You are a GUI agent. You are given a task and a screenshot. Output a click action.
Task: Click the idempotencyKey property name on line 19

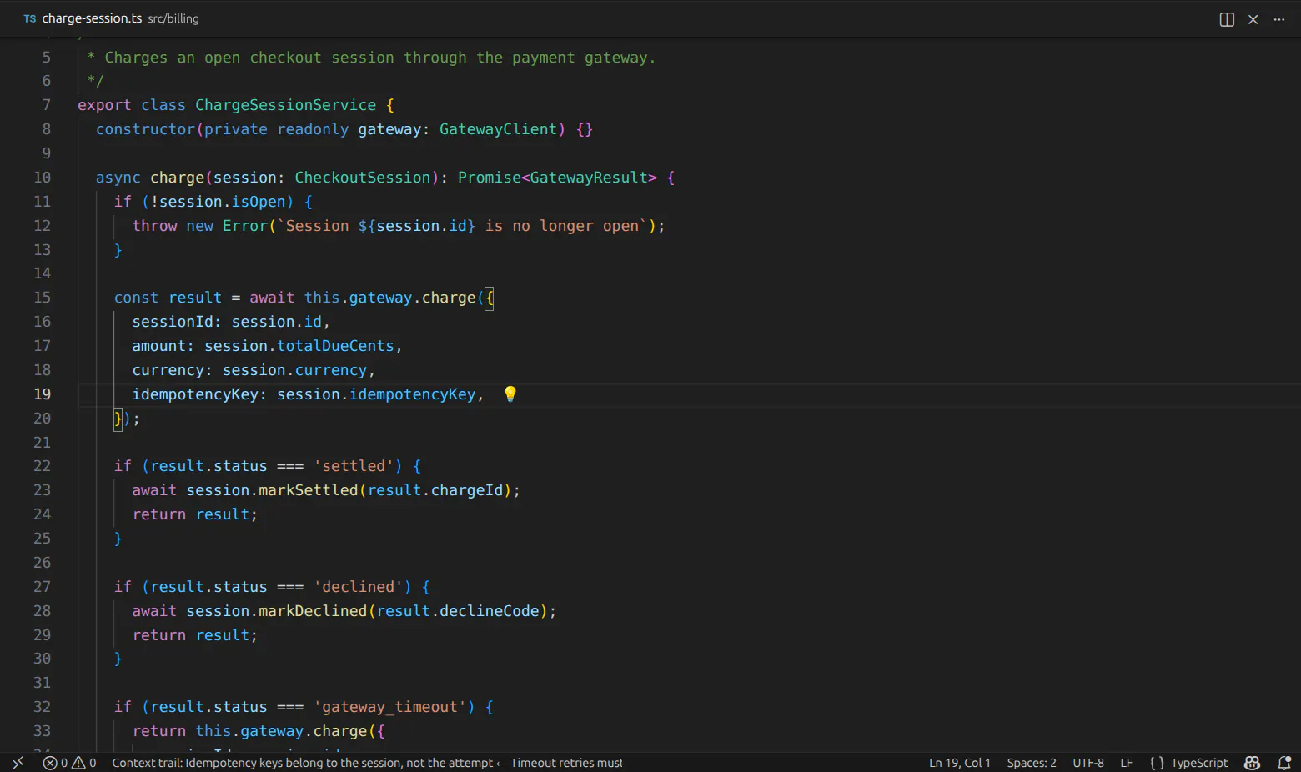tap(195, 394)
